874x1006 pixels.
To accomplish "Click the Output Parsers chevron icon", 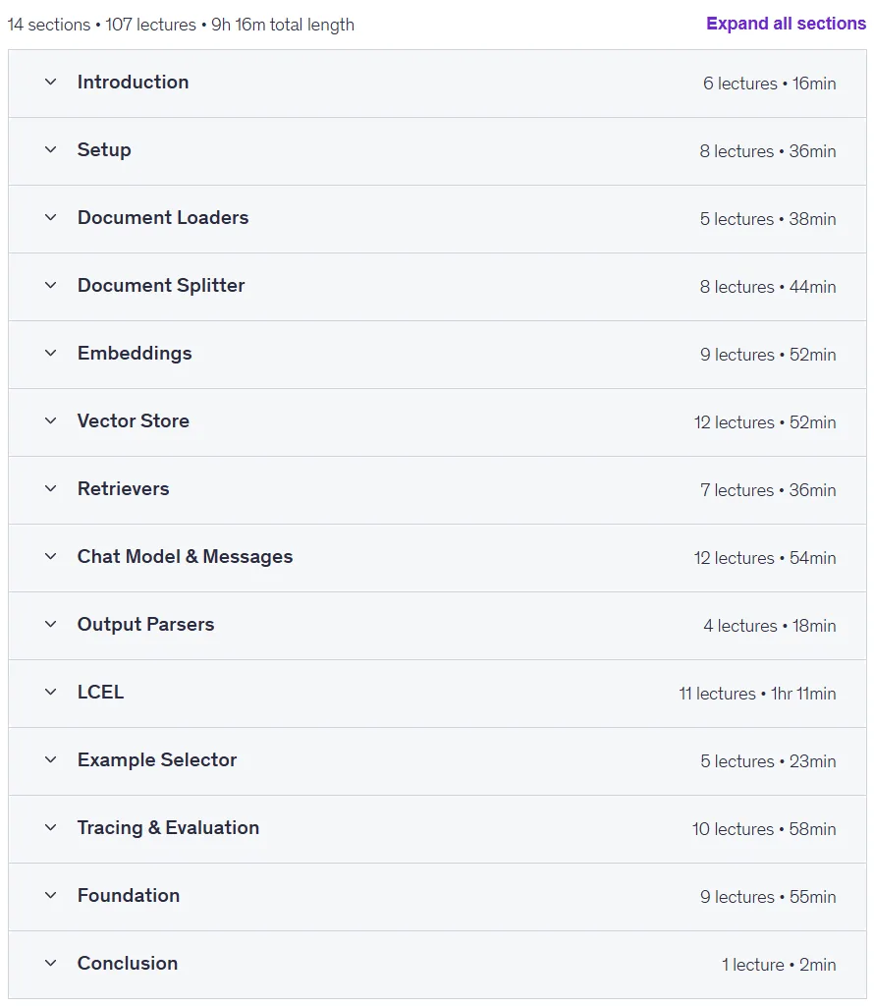I will (x=51, y=624).
